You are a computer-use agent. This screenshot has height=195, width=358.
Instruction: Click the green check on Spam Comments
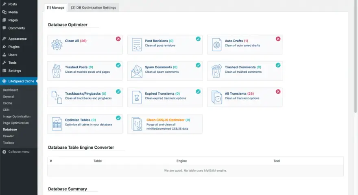[x=198, y=65]
